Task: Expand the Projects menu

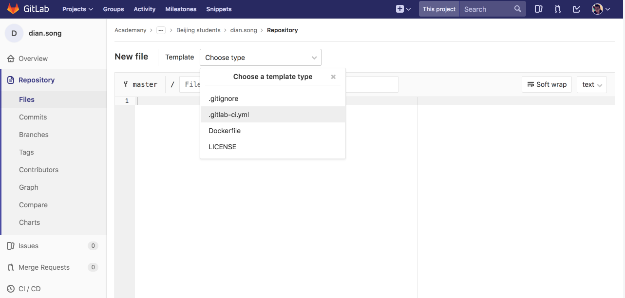Action: point(77,9)
